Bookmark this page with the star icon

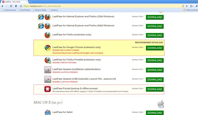point(21,6)
